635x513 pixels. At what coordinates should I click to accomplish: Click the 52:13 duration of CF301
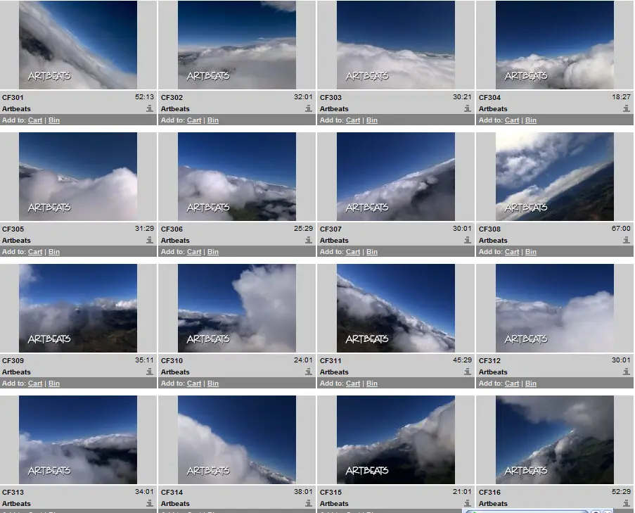[145, 97]
